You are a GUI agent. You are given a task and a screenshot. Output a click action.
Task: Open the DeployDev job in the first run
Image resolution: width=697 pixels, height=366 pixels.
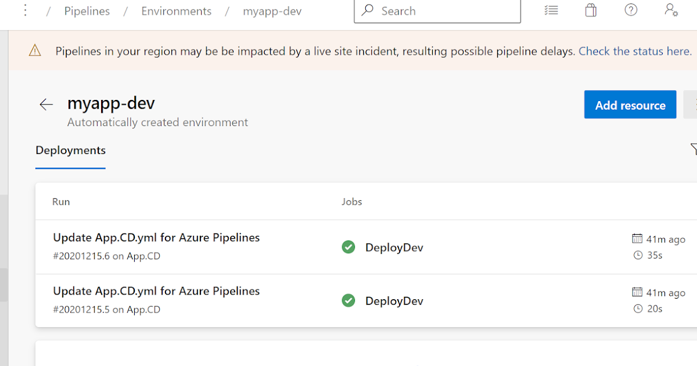pyautogui.click(x=394, y=247)
